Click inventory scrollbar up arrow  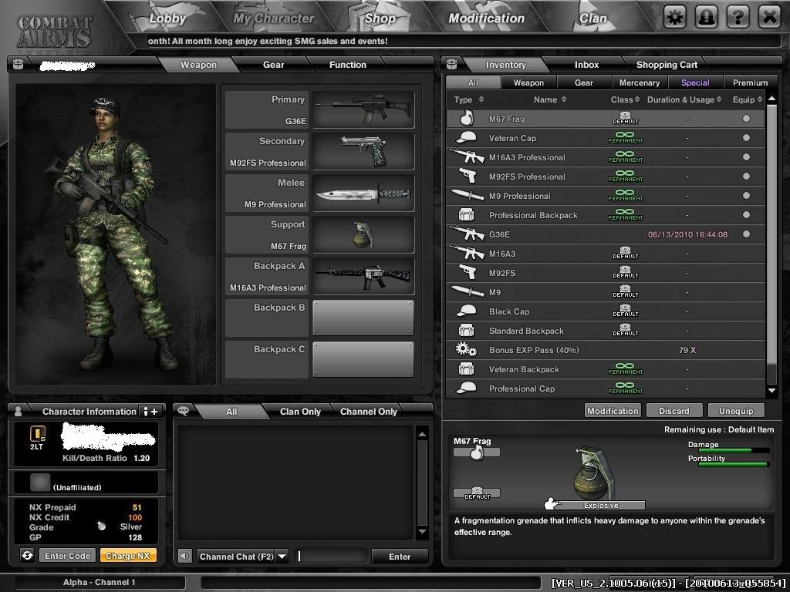[771, 99]
